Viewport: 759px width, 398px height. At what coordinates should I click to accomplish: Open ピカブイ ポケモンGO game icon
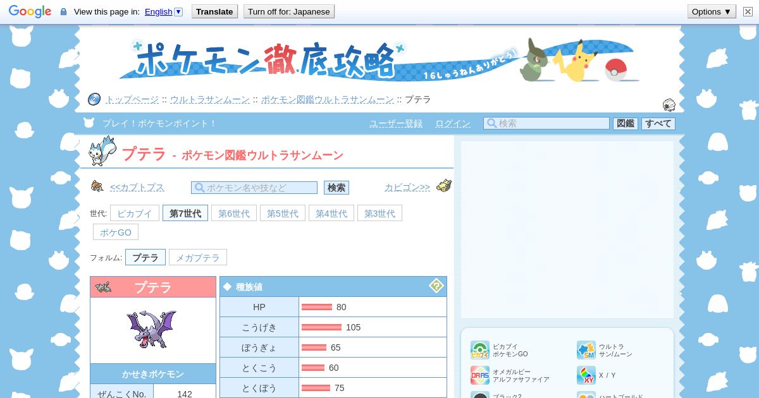pyautogui.click(x=480, y=350)
